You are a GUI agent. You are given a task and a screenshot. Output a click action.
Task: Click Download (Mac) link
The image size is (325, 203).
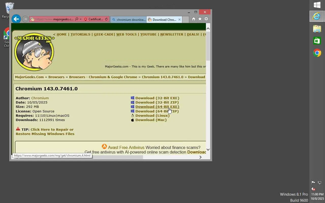(x=151, y=120)
